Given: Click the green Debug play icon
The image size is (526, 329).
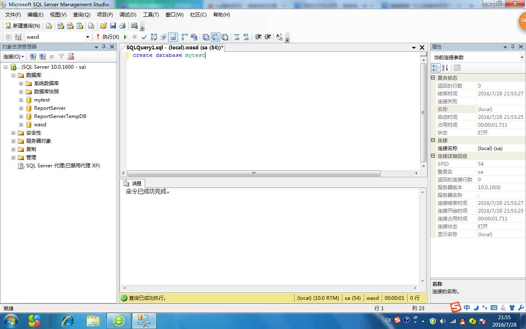Looking at the screenshot, I should click(x=125, y=37).
